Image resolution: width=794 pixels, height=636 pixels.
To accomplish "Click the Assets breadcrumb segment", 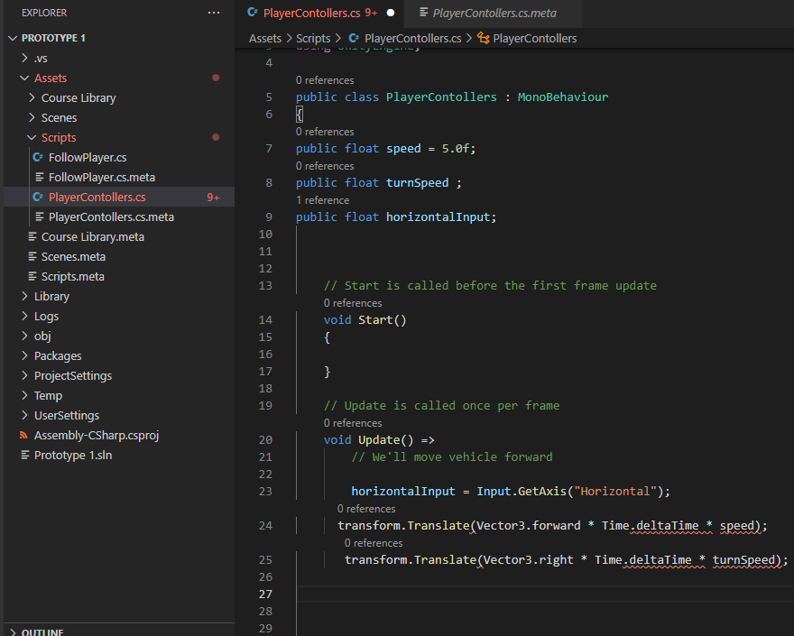I will 265,38.
